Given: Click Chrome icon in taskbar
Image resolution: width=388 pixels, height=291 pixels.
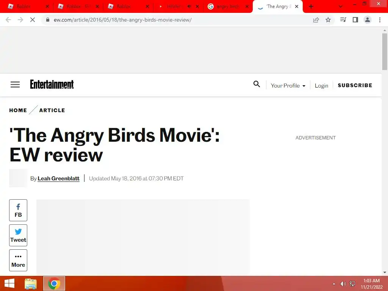Looking at the screenshot, I should tap(54, 283).
